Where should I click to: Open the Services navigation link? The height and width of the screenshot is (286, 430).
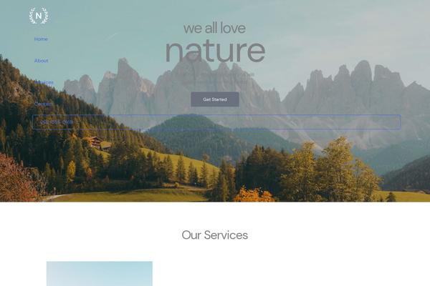pos(44,82)
